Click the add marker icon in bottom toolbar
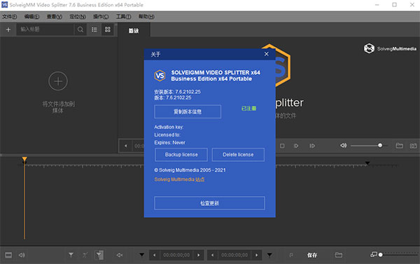 click(x=71, y=255)
